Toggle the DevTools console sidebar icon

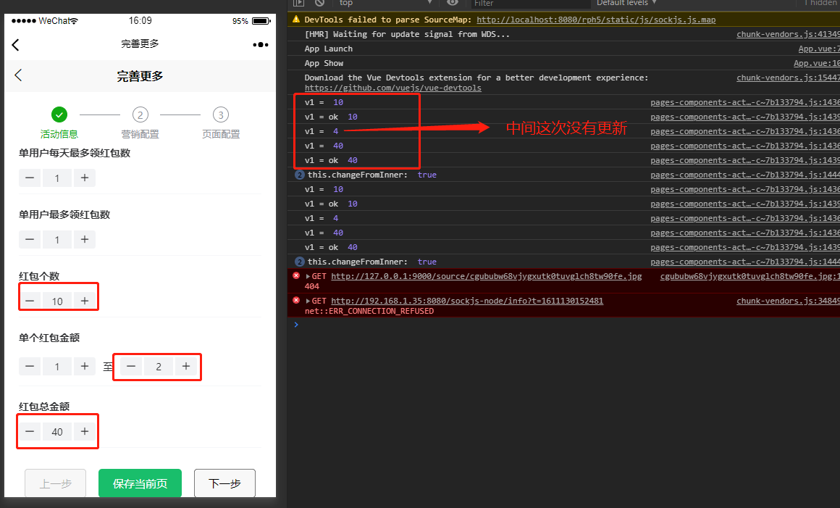(299, 3)
